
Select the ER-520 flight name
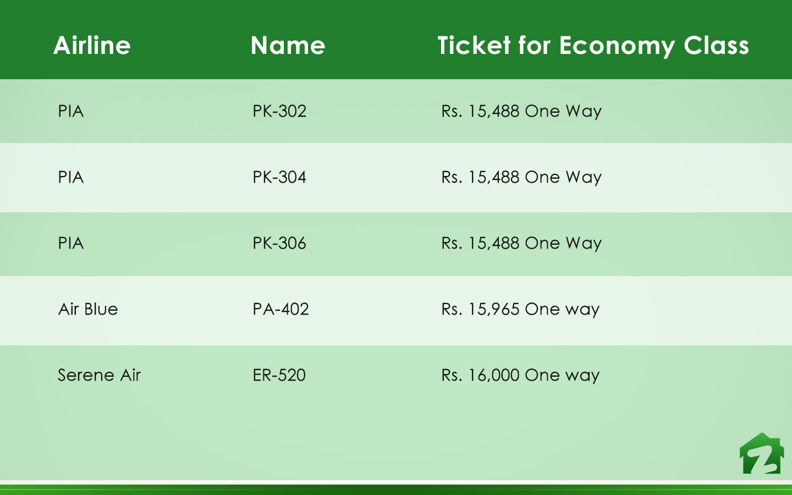[x=279, y=375]
